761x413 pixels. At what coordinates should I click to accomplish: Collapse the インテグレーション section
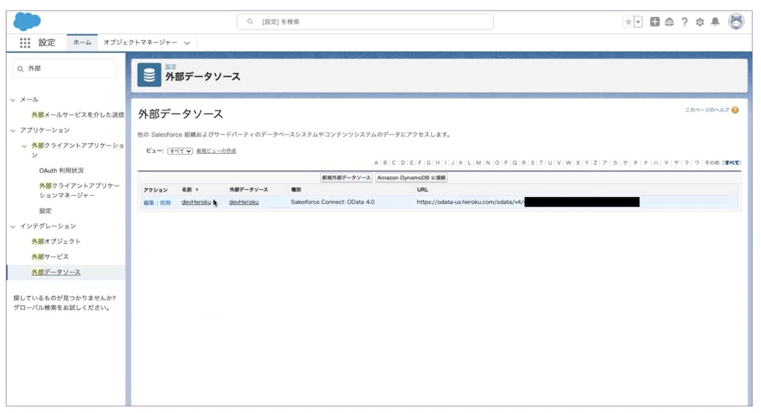coord(12,226)
